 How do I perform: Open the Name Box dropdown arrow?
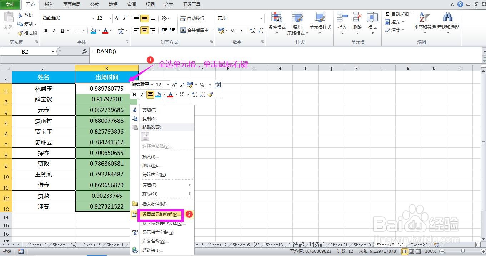point(53,51)
